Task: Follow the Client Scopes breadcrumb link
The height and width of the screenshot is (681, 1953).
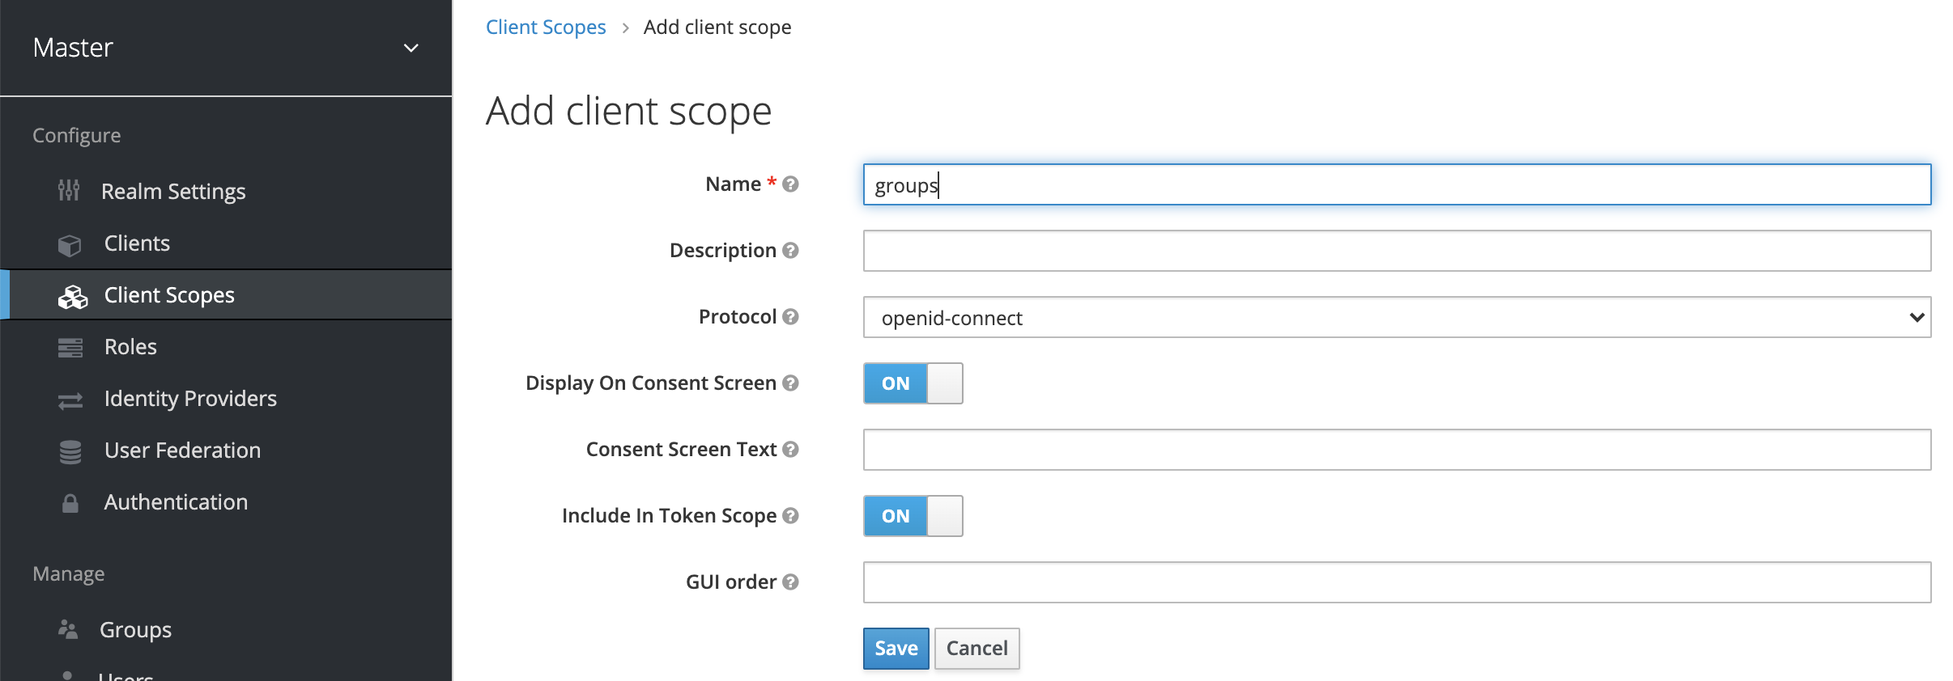Action: 546,27
